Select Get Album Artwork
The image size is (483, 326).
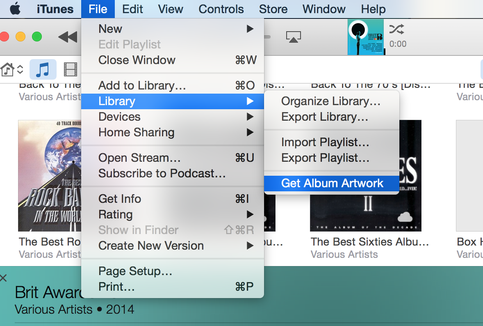pos(332,183)
